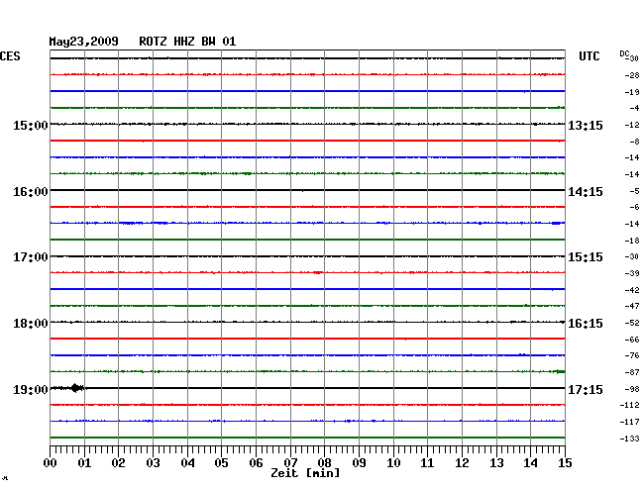The height and width of the screenshot is (489, 644).
Task: Click minute tick label 03
Action: (153, 463)
